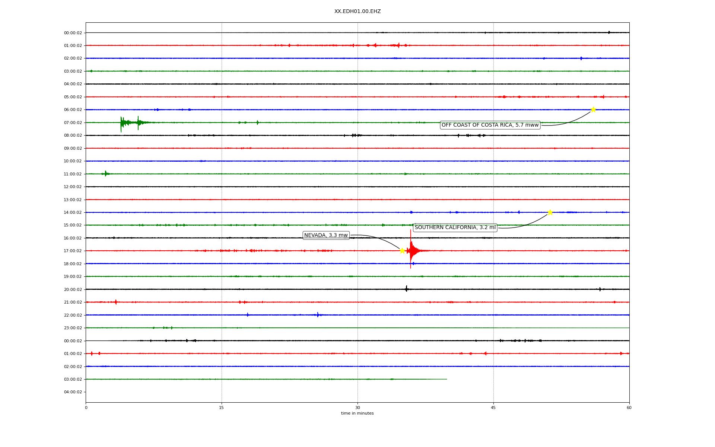Click the 60 tick on time axis
This screenshot has width=715, height=447.
pos(629,408)
